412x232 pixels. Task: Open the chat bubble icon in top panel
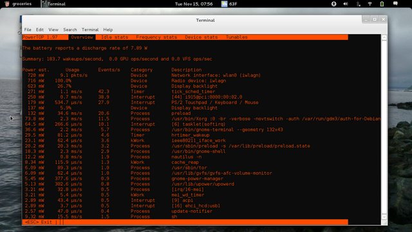395,3
